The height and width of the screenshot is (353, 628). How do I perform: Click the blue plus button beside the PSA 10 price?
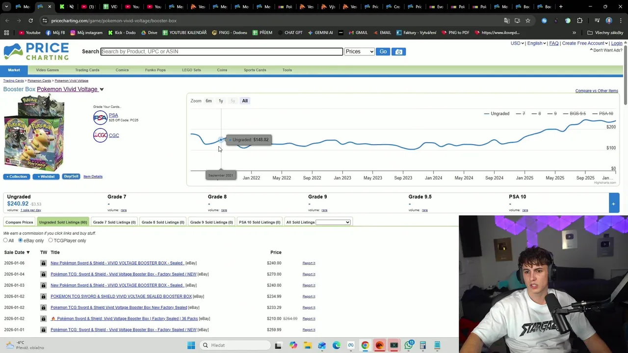613,203
